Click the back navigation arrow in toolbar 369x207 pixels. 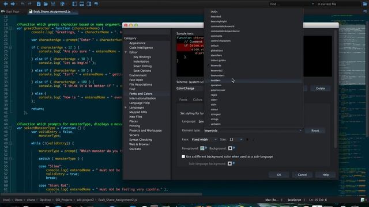pyautogui.click(x=5, y=4)
